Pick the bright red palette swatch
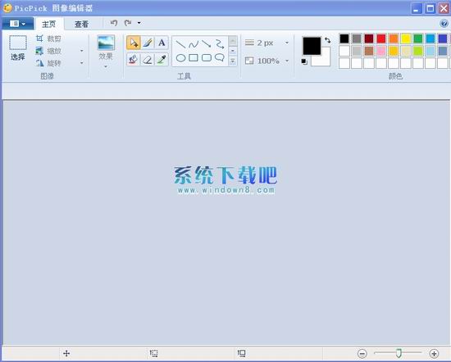The image size is (451, 362). click(381, 38)
